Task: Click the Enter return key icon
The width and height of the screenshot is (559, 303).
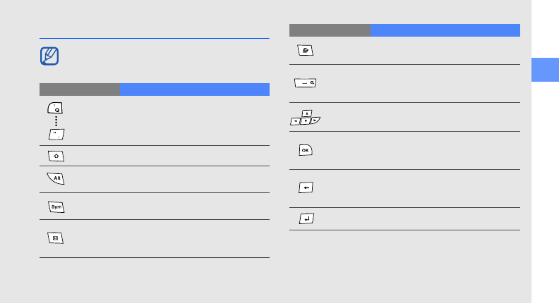Action: (306, 218)
